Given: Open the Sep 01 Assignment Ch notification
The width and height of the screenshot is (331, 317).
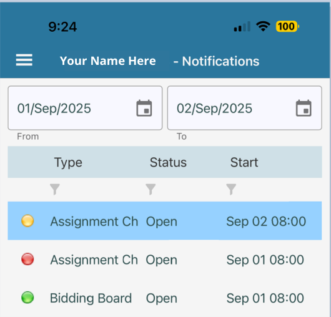Looking at the screenshot, I should (x=165, y=260).
